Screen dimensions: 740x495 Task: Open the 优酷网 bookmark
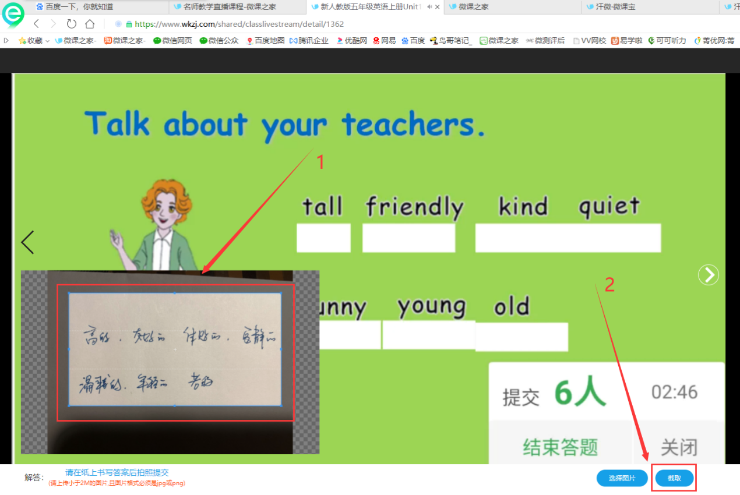tap(351, 40)
